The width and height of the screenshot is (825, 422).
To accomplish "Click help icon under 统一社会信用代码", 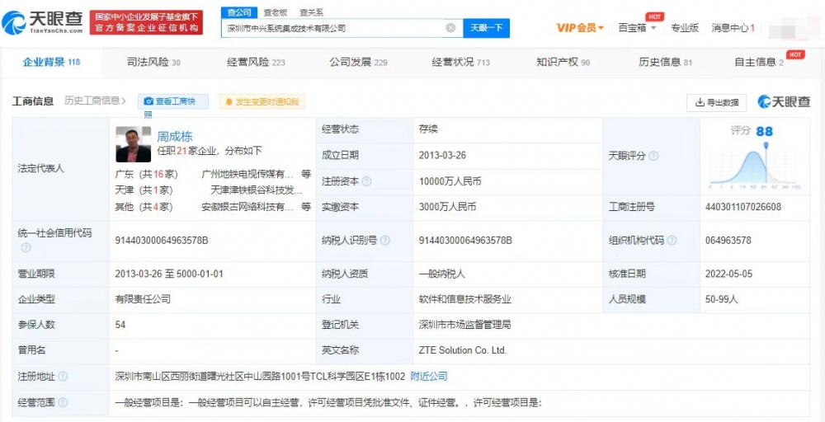I will pyautogui.click(x=26, y=247).
